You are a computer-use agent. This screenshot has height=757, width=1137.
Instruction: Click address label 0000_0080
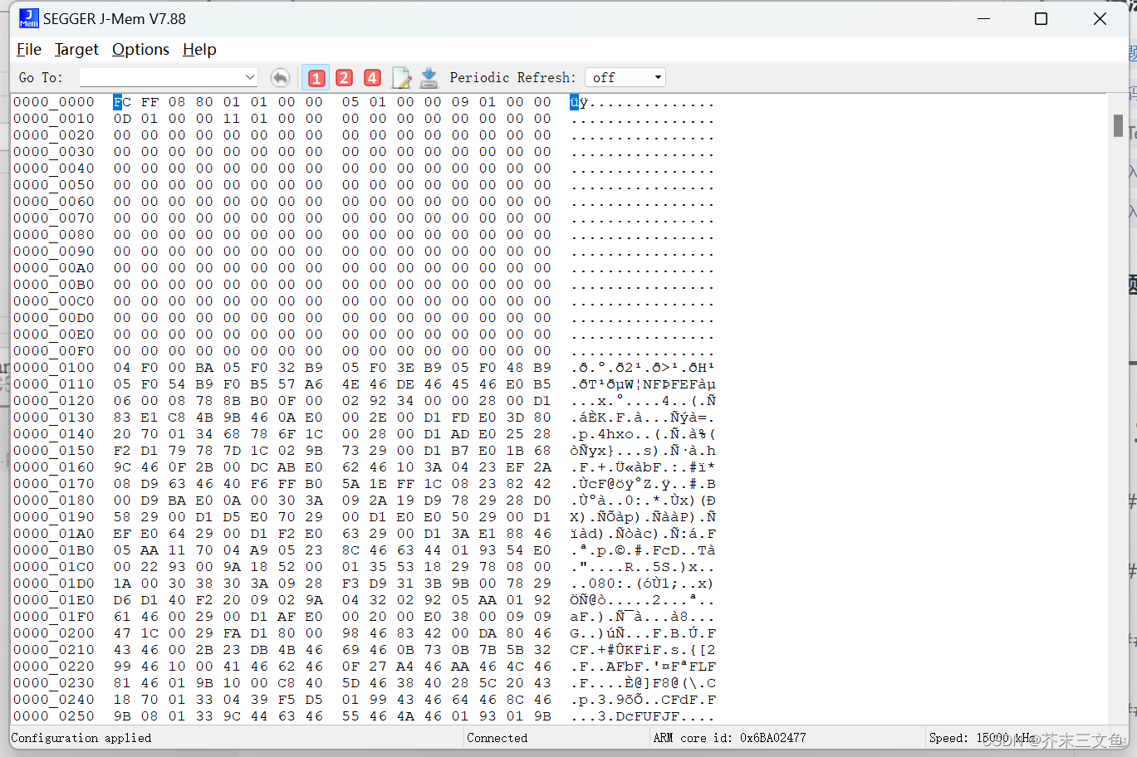click(54, 235)
